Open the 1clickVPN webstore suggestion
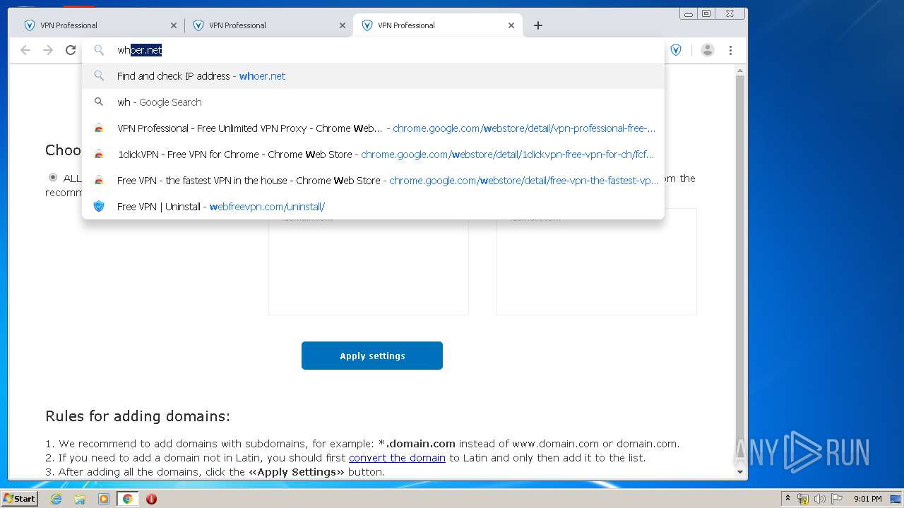The image size is (904, 508). click(x=373, y=155)
